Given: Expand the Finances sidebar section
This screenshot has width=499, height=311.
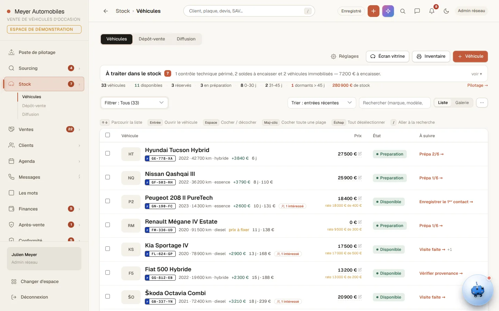Looking at the screenshot, I should [x=79, y=209].
